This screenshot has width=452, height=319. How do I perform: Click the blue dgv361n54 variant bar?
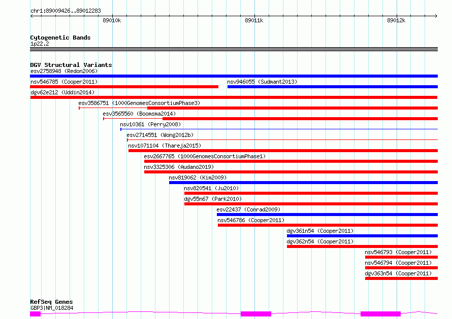tap(362, 236)
